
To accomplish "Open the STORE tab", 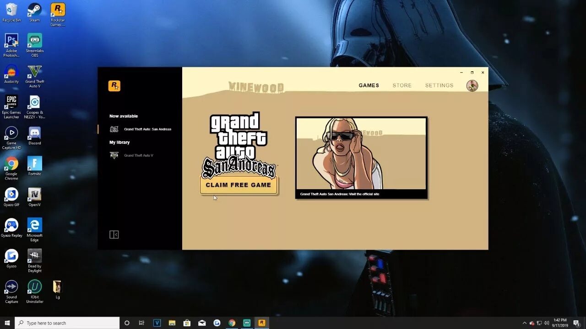I will pyautogui.click(x=402, y=85).
